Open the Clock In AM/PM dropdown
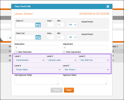The height and width of the screenshot is (100, 124). tap(72, 25)
